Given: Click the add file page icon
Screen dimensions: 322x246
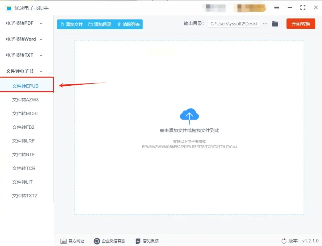Looking at the screenshot, I should coord(62,24).
